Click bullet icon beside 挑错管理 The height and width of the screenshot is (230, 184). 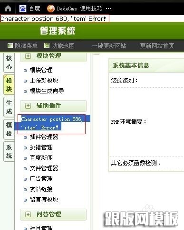click(x=25, y=148)
